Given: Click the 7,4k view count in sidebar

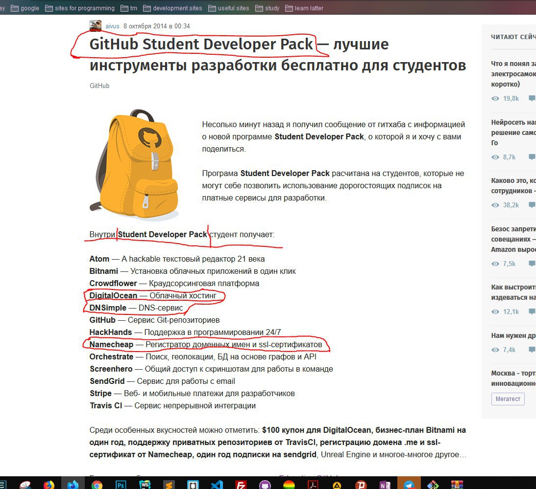Looking at the screenshot, I should pos(509,350).
